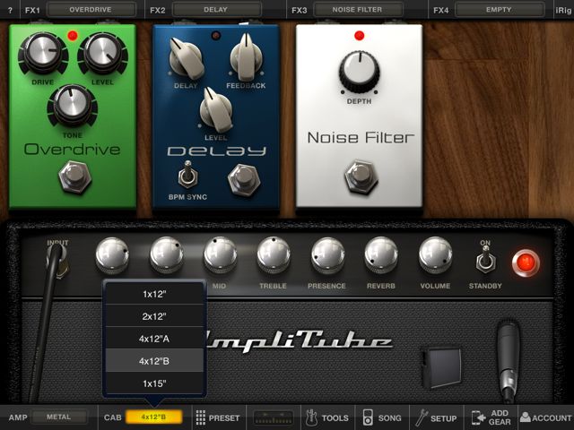Click the AmpliTube logo on the amp
Screen dimensions: 574x430
pos(300,341)
